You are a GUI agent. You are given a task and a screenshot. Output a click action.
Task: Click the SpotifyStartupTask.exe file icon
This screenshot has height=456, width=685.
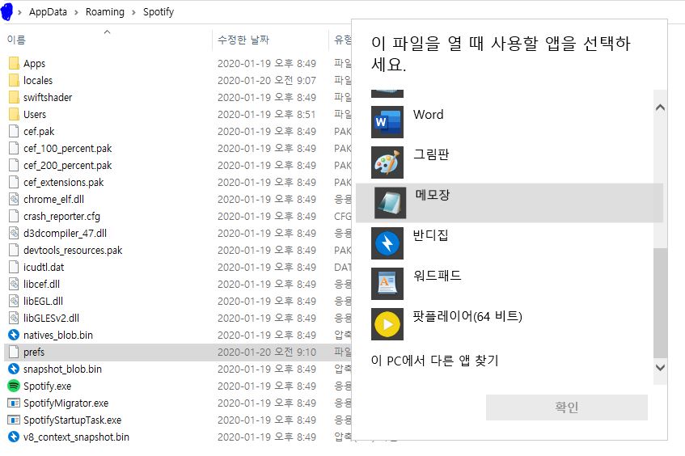(x=14, y=420)
